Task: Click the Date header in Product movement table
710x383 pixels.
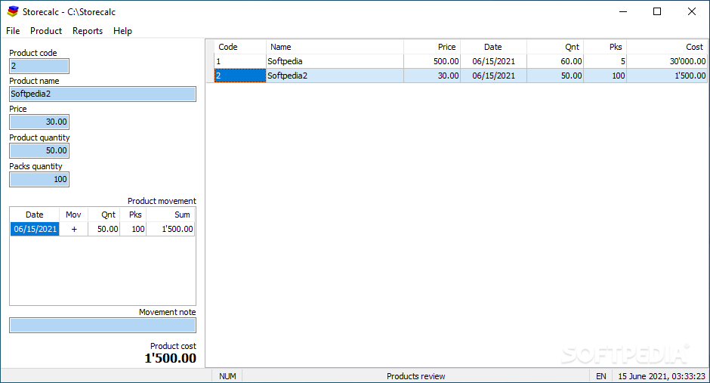Action: tap(35, 215)
